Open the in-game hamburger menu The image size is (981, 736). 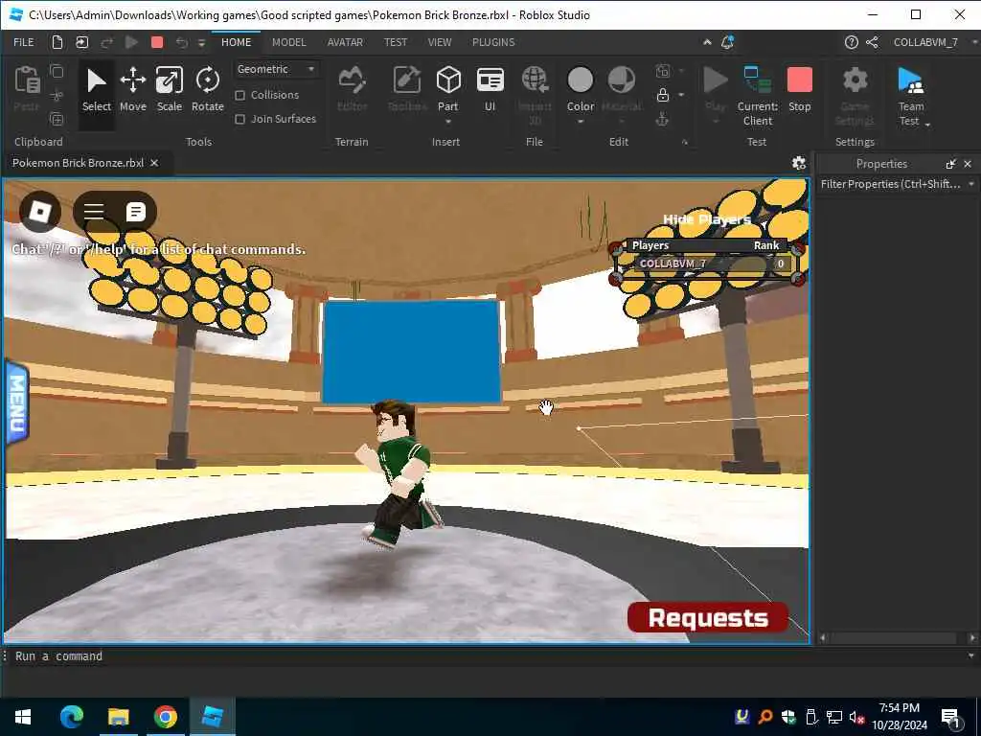click(94, 212)
